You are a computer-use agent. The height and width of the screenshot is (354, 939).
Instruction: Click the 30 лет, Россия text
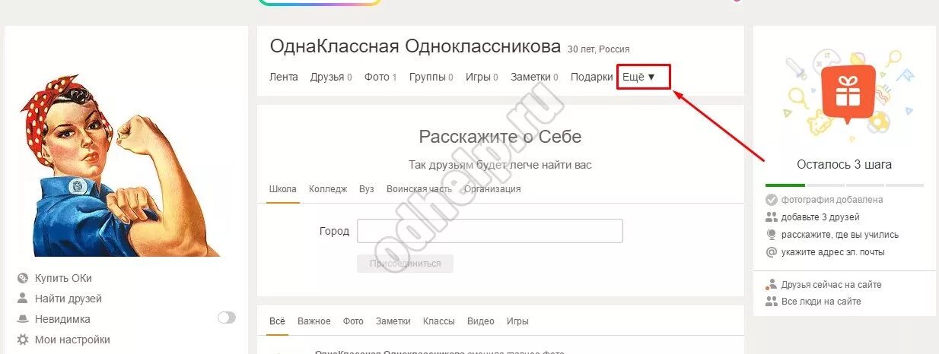click(x=599, y=49)
